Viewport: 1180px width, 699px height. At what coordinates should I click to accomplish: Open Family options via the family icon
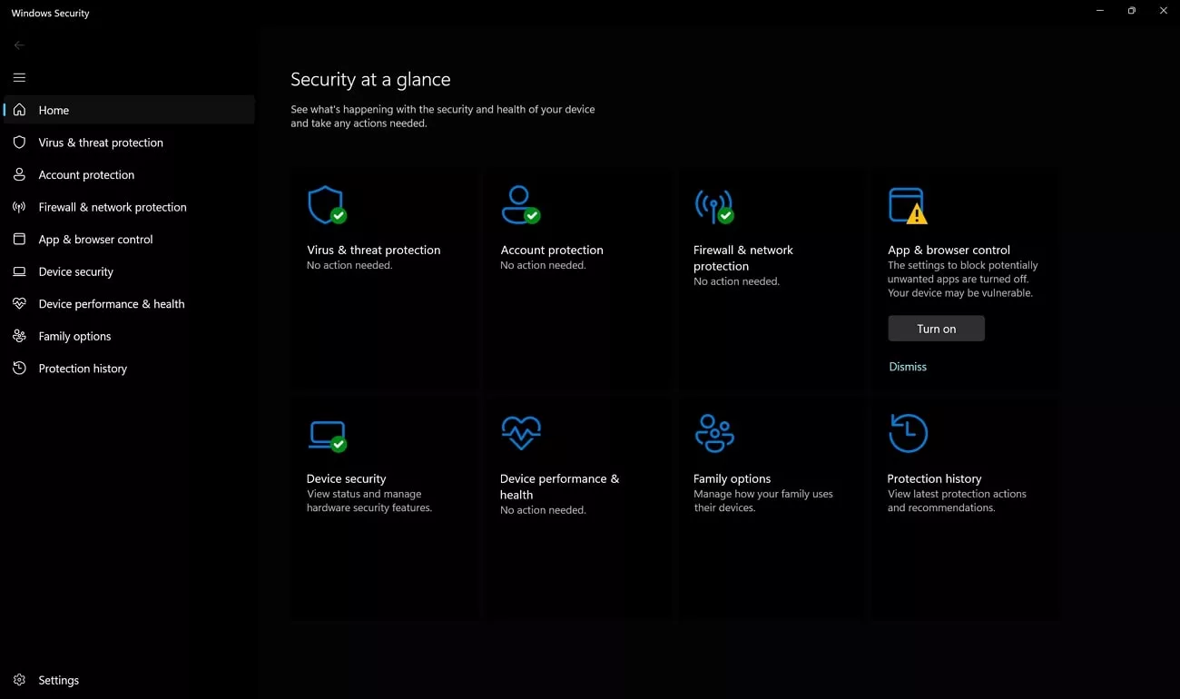[x=714, y=433]
